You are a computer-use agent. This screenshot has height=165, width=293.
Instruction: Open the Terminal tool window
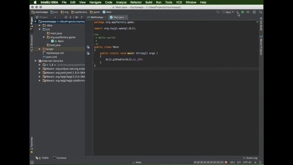(60, 158)
